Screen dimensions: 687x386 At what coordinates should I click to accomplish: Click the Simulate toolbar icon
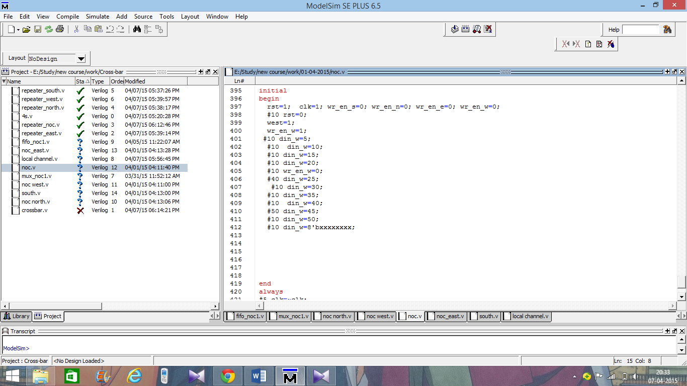point(477,30)
